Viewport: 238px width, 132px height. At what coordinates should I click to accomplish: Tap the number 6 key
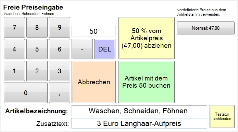point(60,49)
